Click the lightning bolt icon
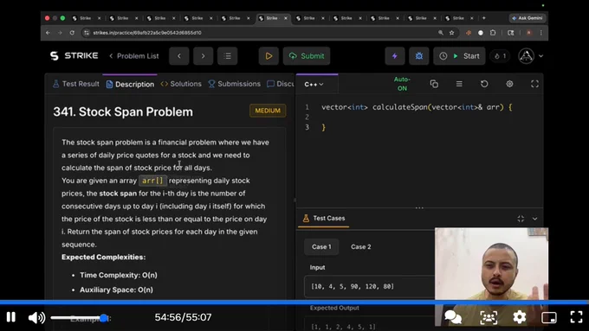Image resolution: width=589 pixels, height=331 pixels. [394, 56]
